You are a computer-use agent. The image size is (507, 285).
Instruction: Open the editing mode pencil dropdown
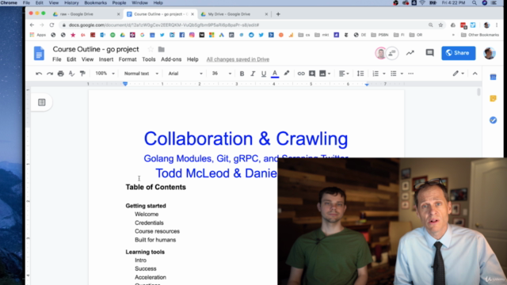[x=458, y=74]
